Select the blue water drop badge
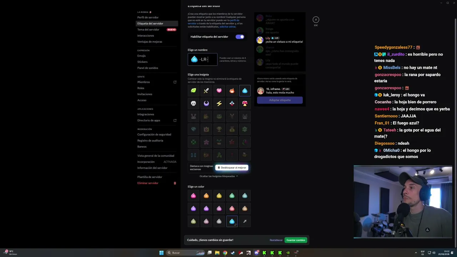457x257 pixels. point(245,91)
